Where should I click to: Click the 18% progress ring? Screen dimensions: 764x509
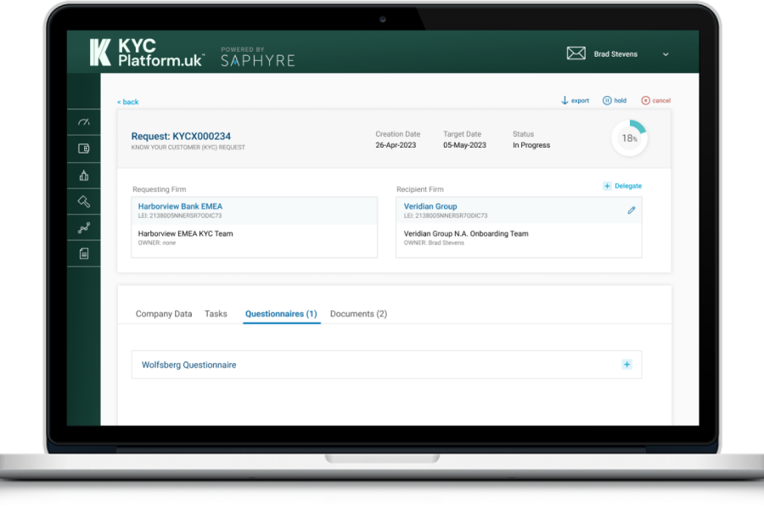629,138
